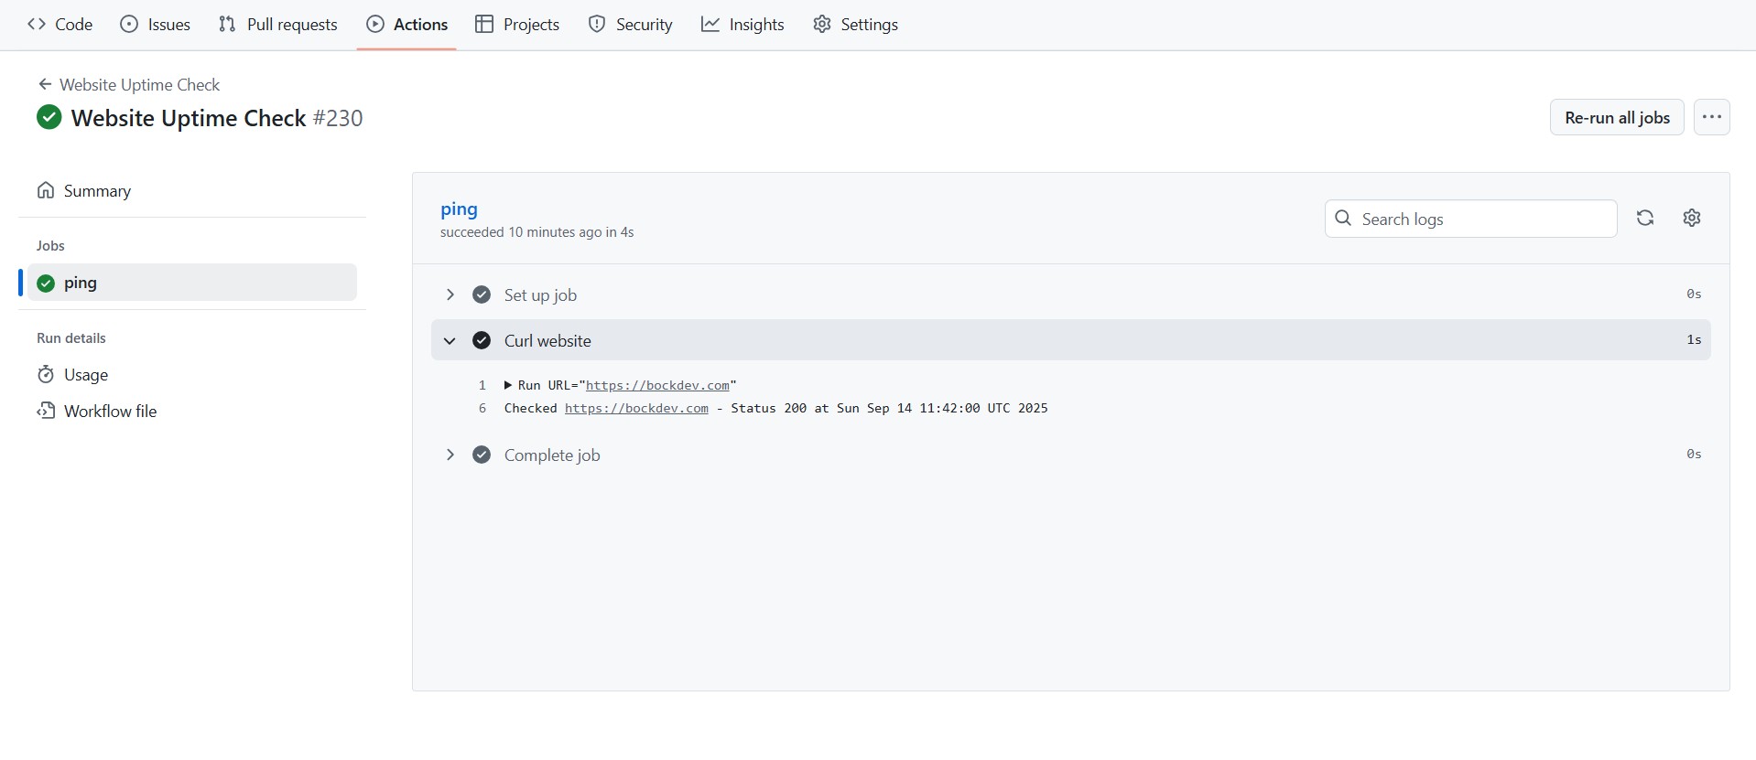The height and width of the screenshot is (760, 1756).
Task: Click the Usage stopwatch icon
Action: click(x=46, y=374)
